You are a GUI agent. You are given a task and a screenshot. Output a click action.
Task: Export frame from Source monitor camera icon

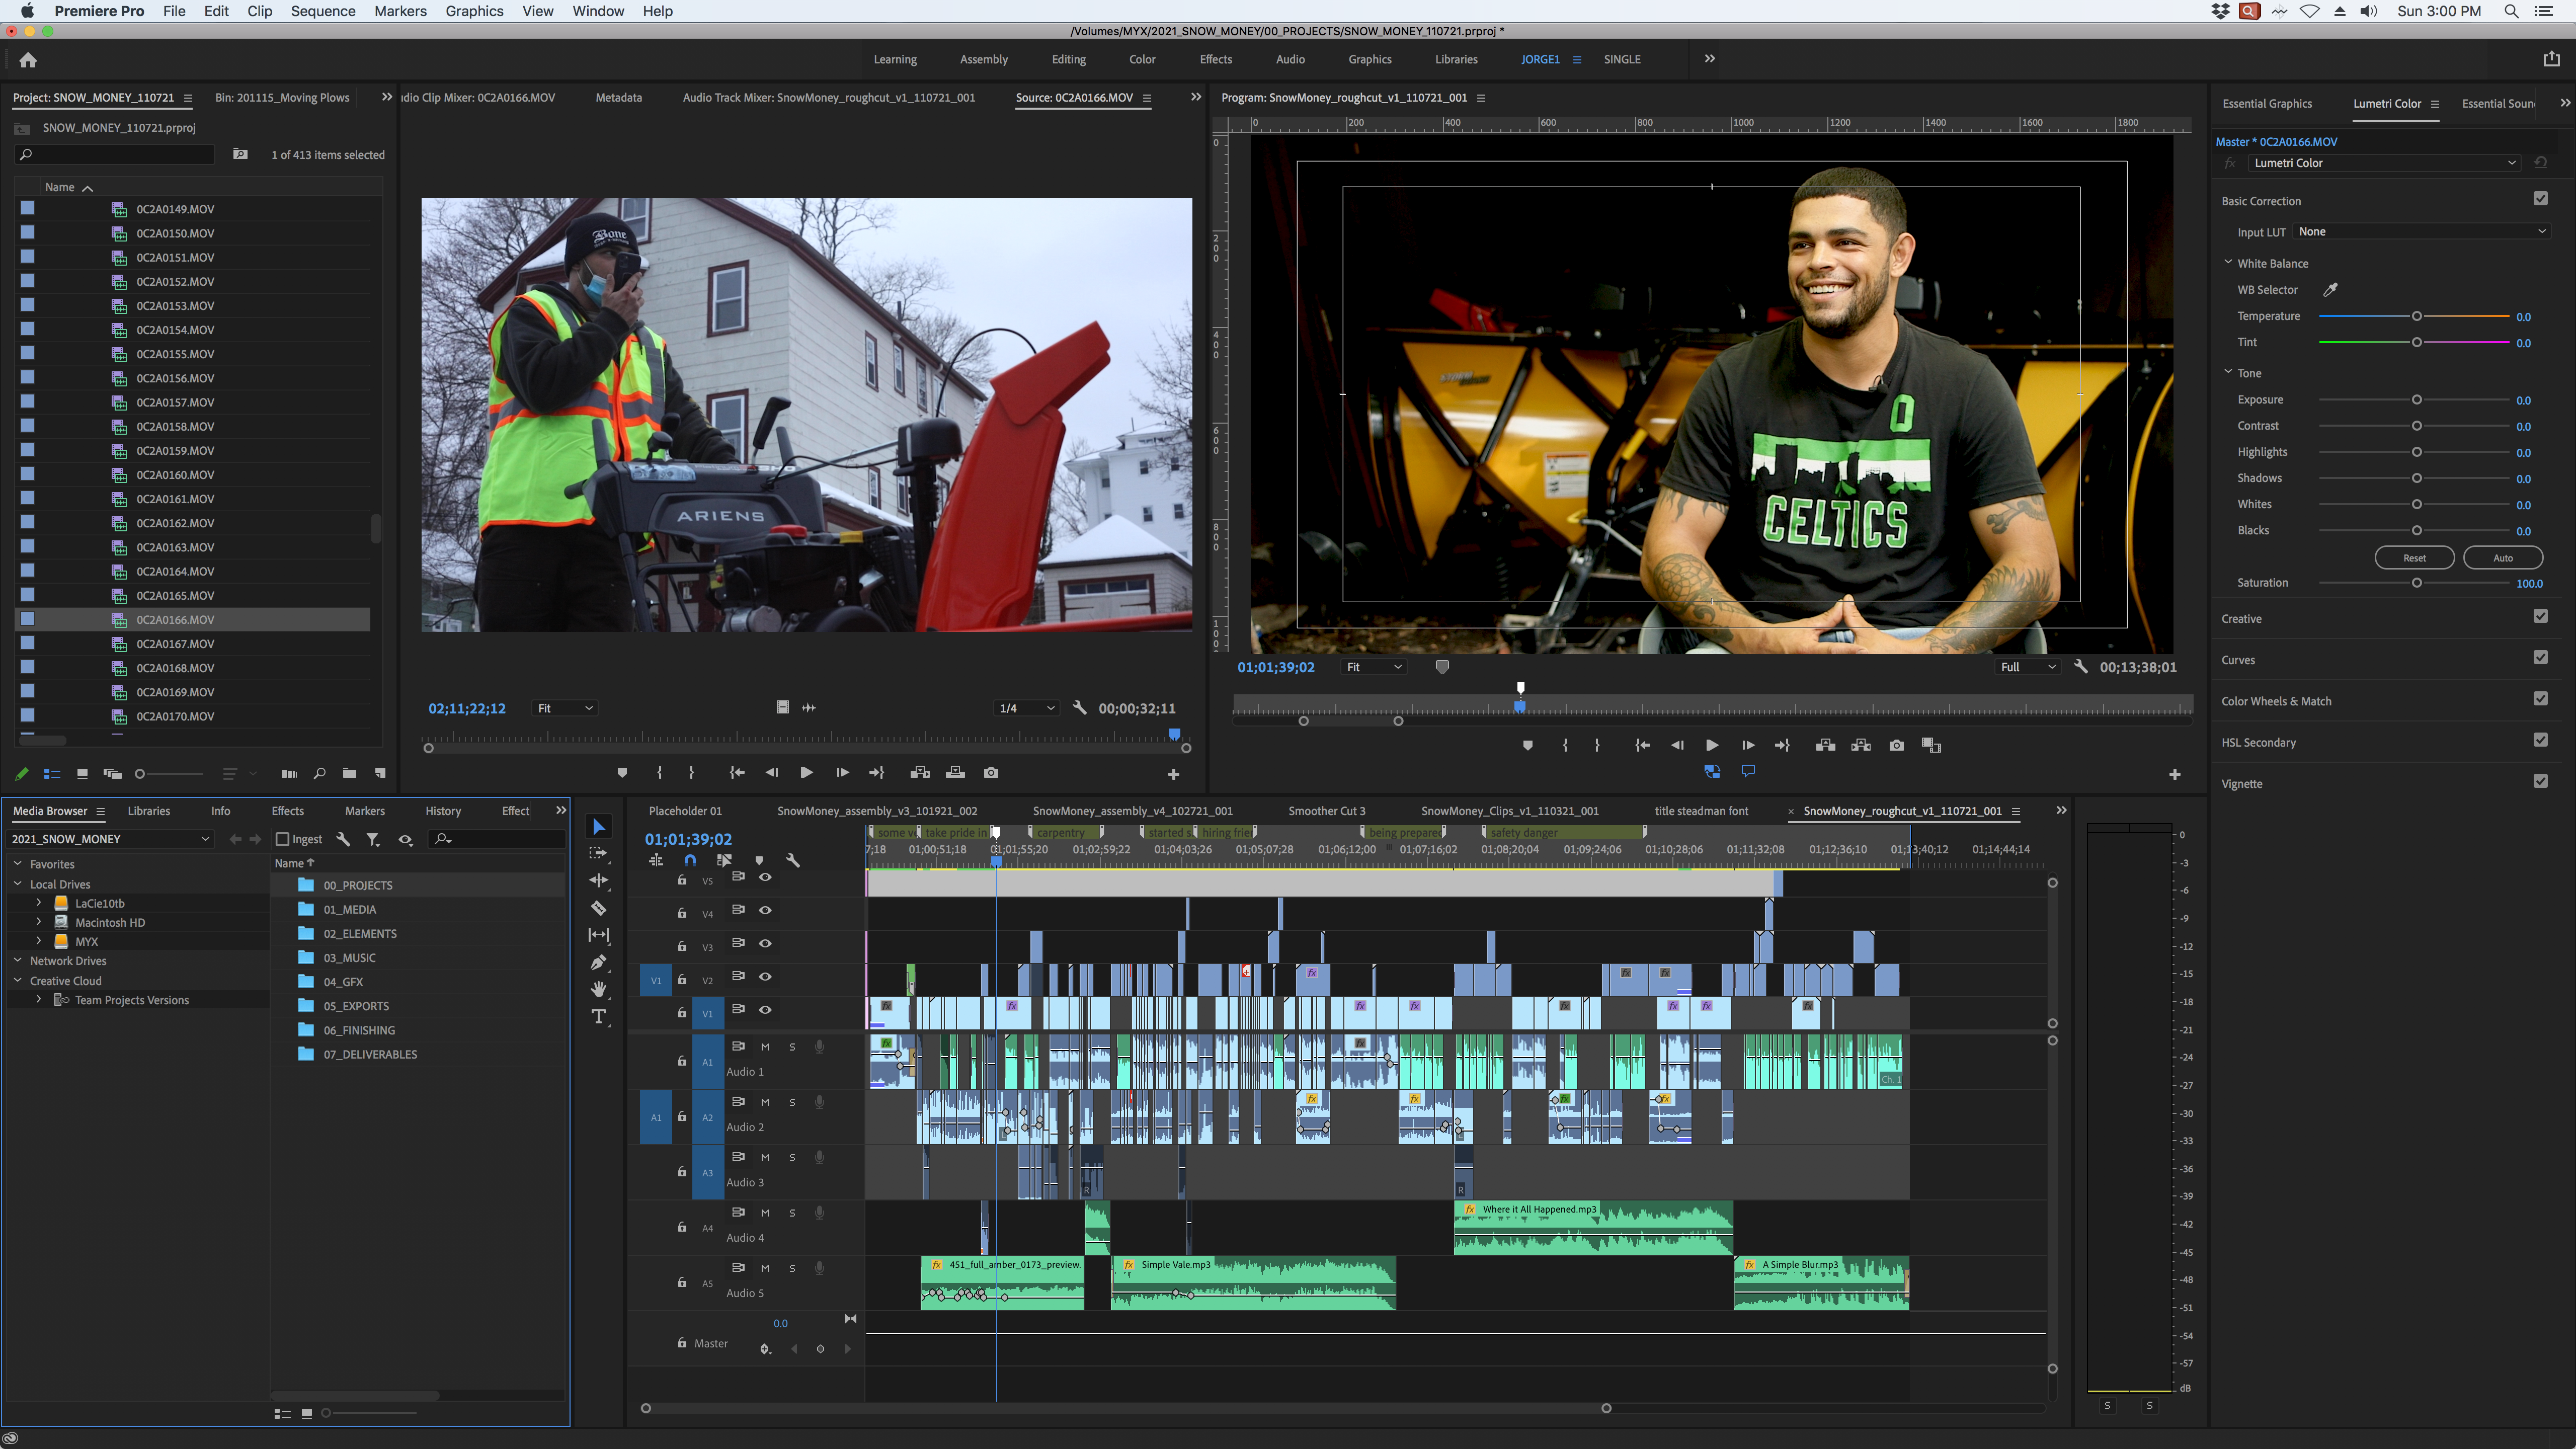[990, 773]
